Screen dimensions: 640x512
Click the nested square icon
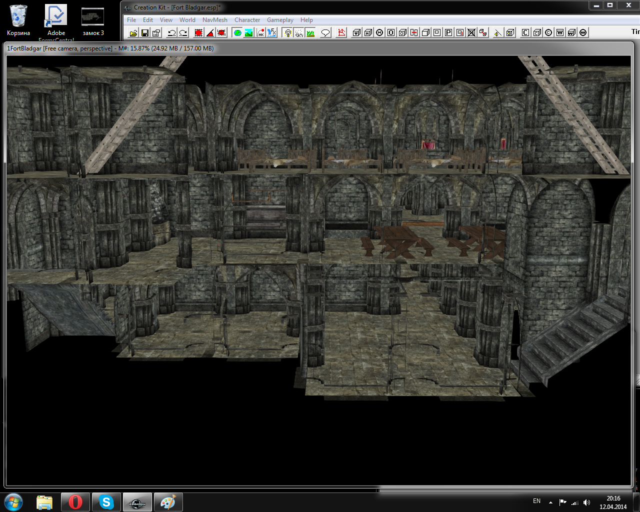click(437, 32)
